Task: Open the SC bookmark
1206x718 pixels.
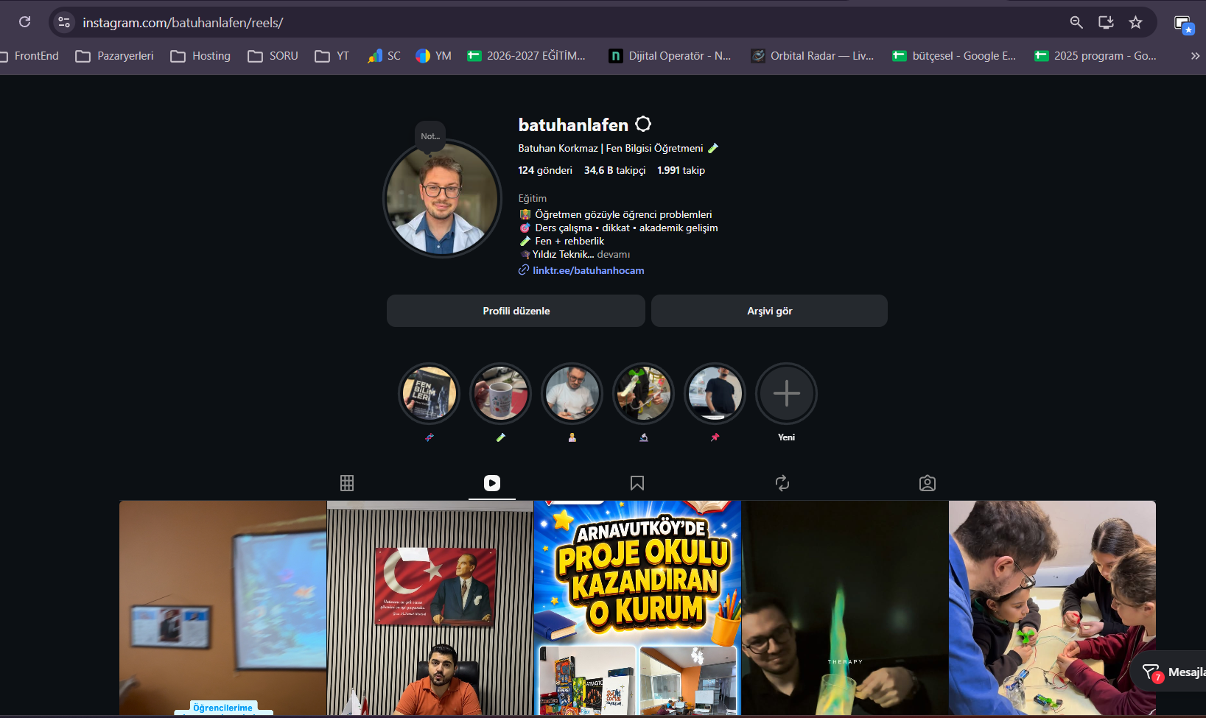Action: (x=385, y=56)
